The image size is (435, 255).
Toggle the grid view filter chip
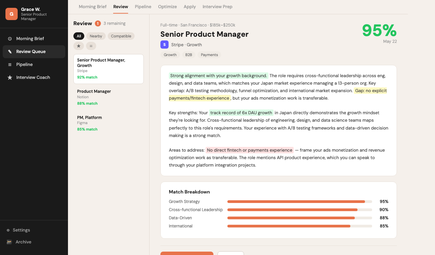[x=91, y=46]
